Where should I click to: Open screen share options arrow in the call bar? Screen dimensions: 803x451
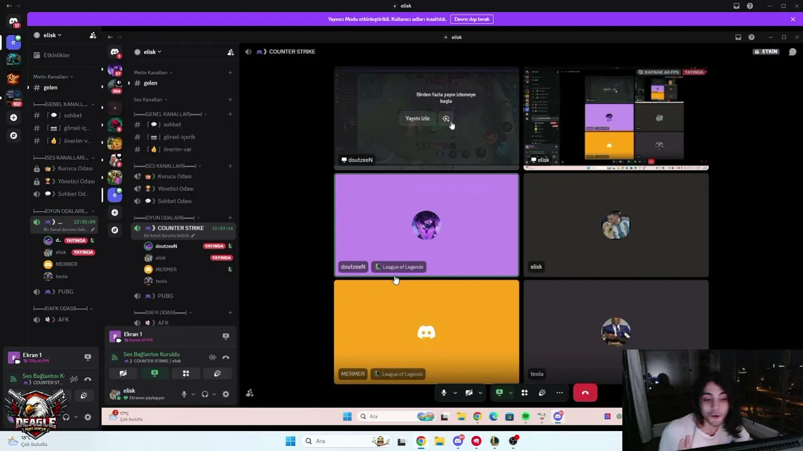511,393
